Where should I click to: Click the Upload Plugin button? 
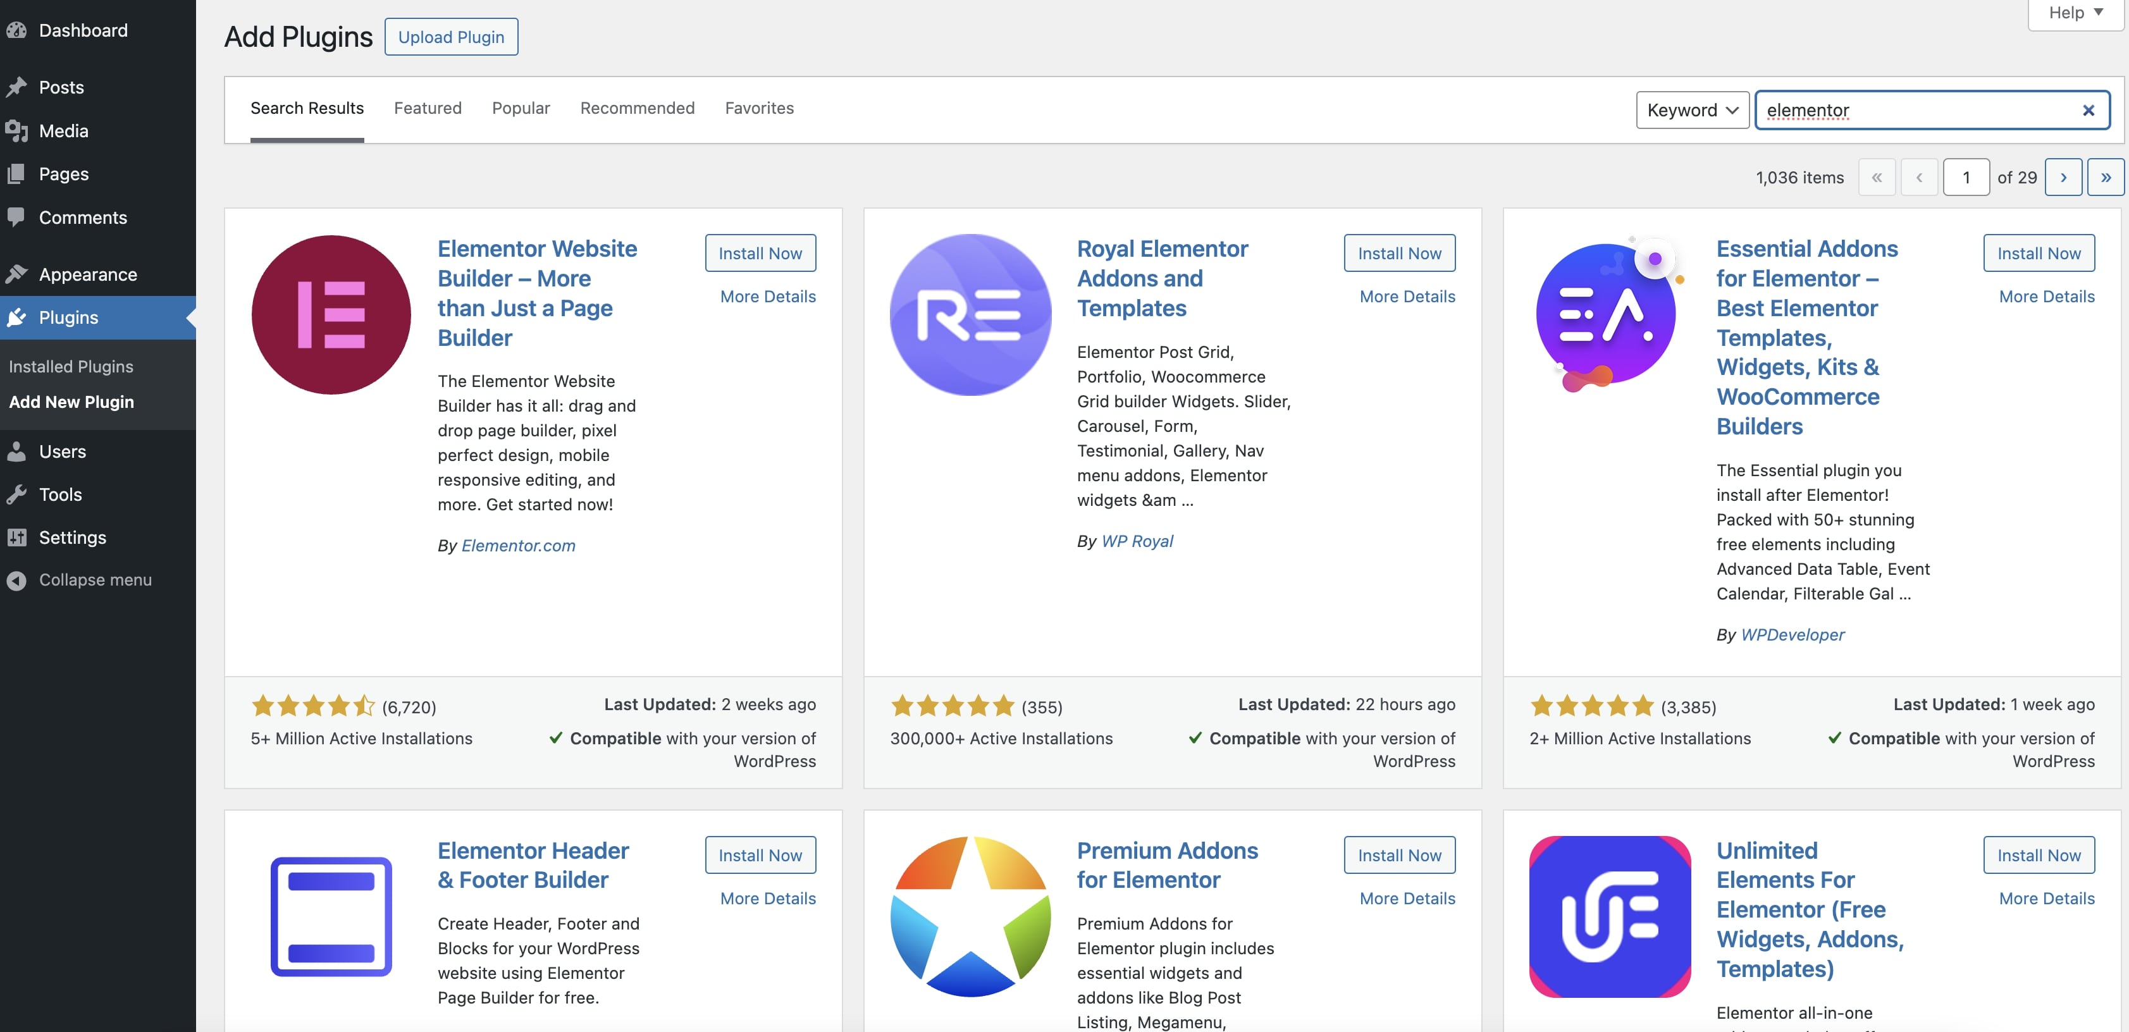coord(450,36)
